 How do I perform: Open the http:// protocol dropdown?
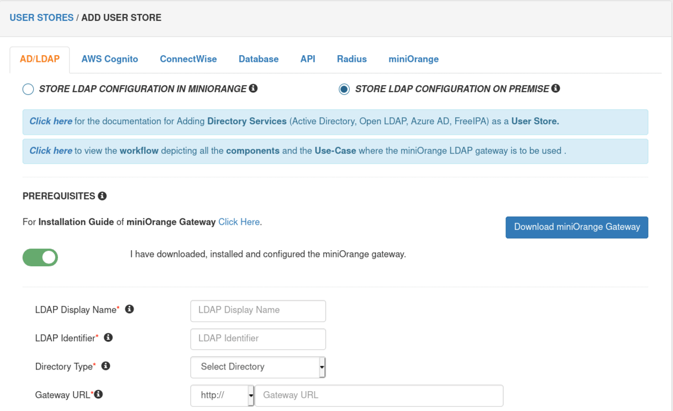tap(222, 396)
